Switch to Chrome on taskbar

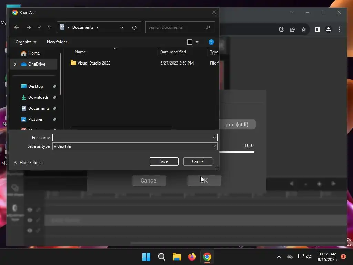coord(207,257)
